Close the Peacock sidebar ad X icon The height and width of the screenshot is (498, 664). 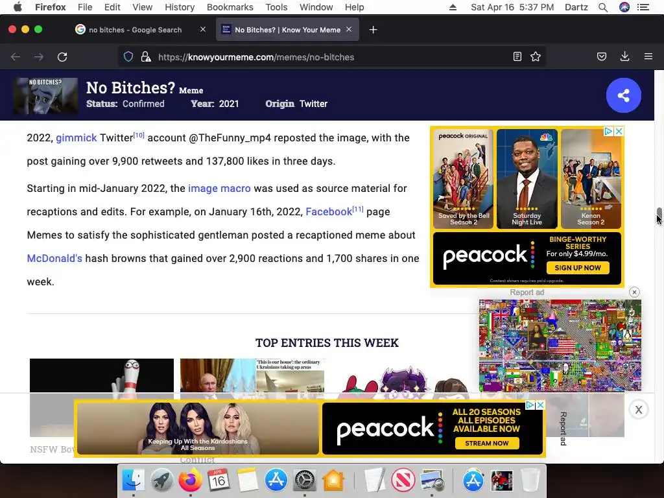(619, 131)
